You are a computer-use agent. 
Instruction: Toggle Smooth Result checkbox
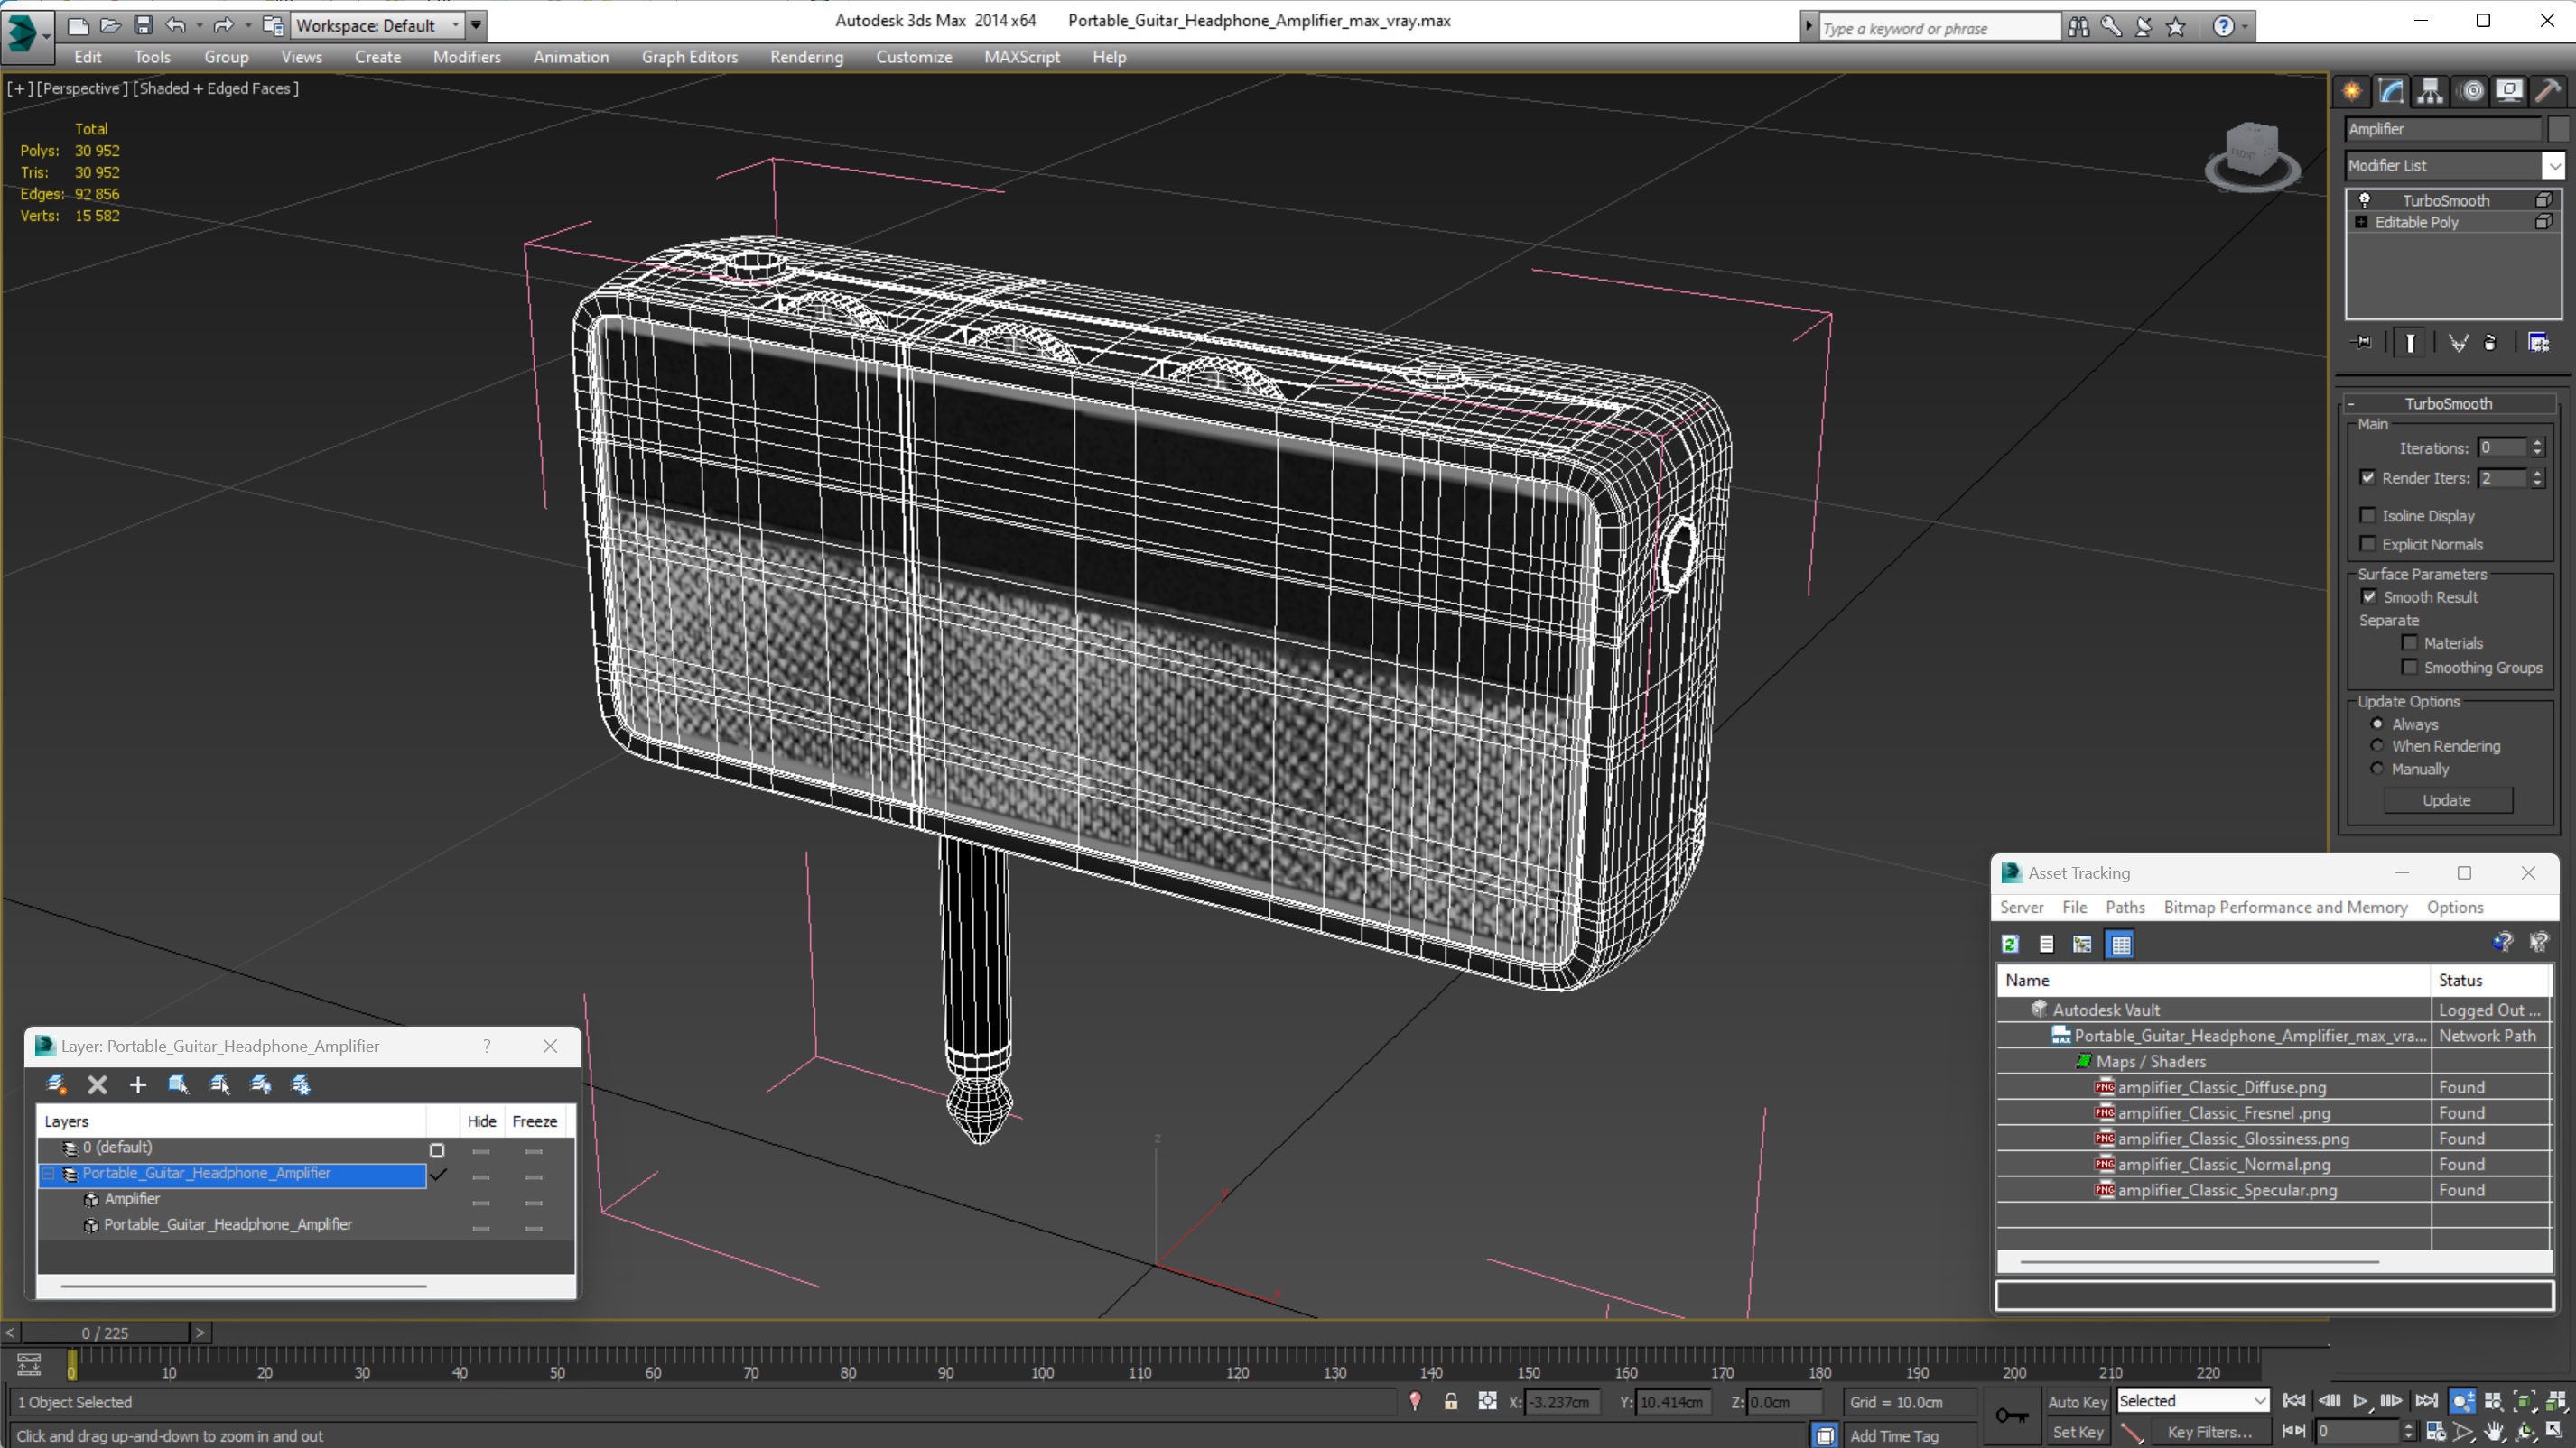tap(2369, 596)
